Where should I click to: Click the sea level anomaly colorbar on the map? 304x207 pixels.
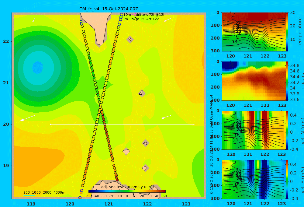point(127,191)
